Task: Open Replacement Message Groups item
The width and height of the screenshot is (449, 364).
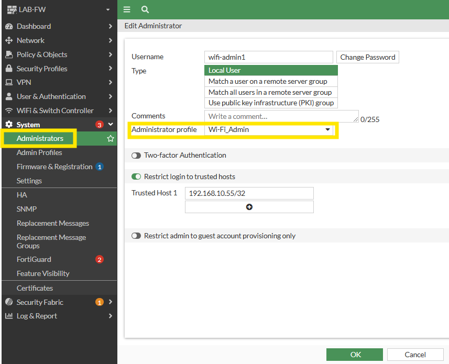Action: tap(51, 241)
